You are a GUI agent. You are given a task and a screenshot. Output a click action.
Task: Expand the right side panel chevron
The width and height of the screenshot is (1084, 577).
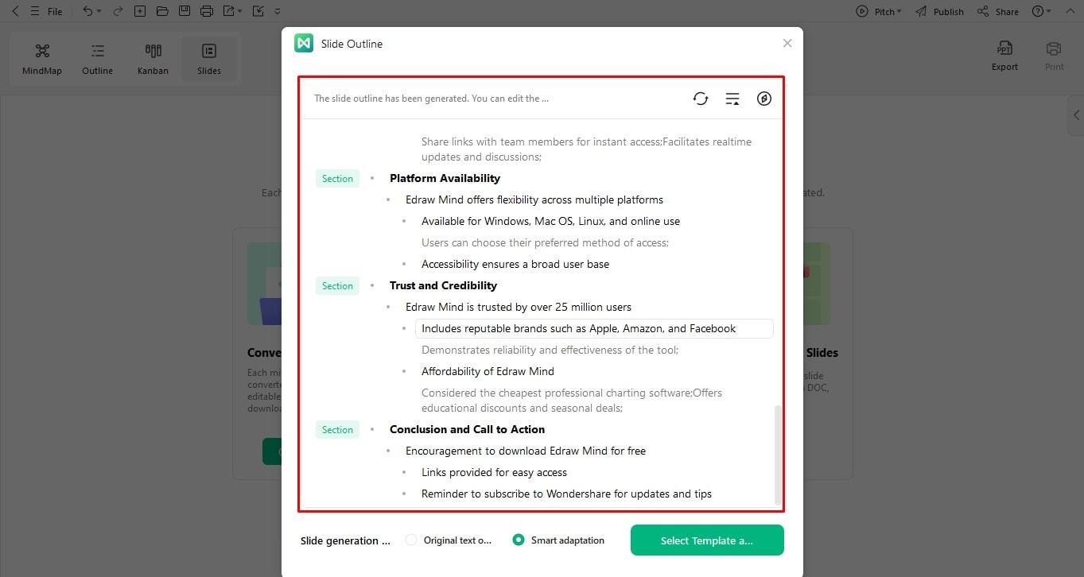coord(1076,115)
